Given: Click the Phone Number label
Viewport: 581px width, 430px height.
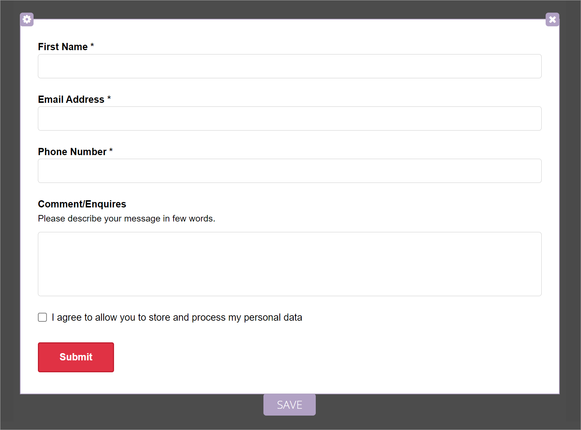Looking at the screenshot, I should pyautogui.click(x=72, y=152).
